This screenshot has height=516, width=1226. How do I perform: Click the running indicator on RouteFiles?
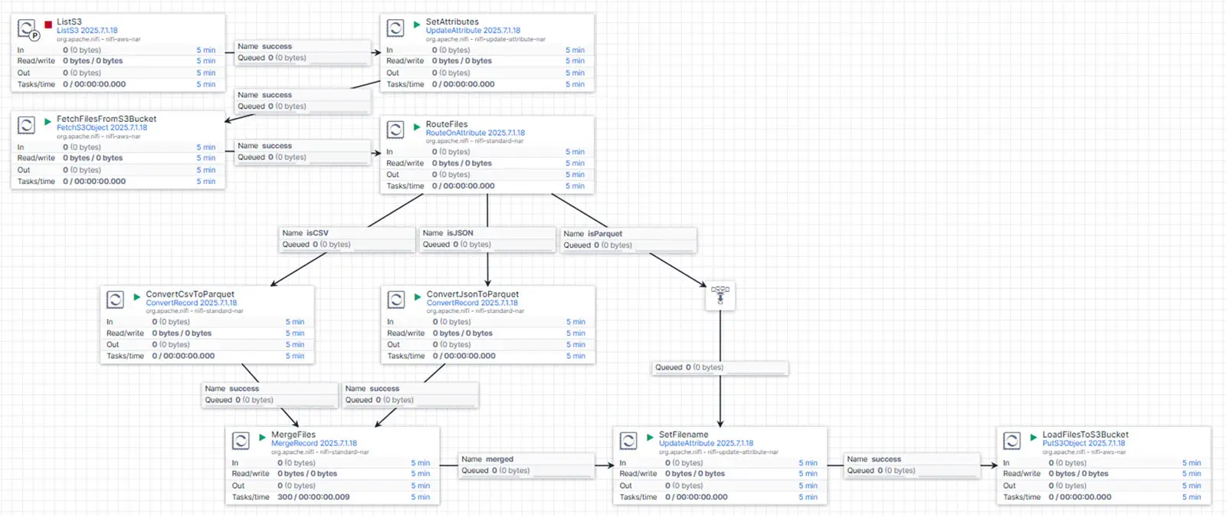coord(417,127)
